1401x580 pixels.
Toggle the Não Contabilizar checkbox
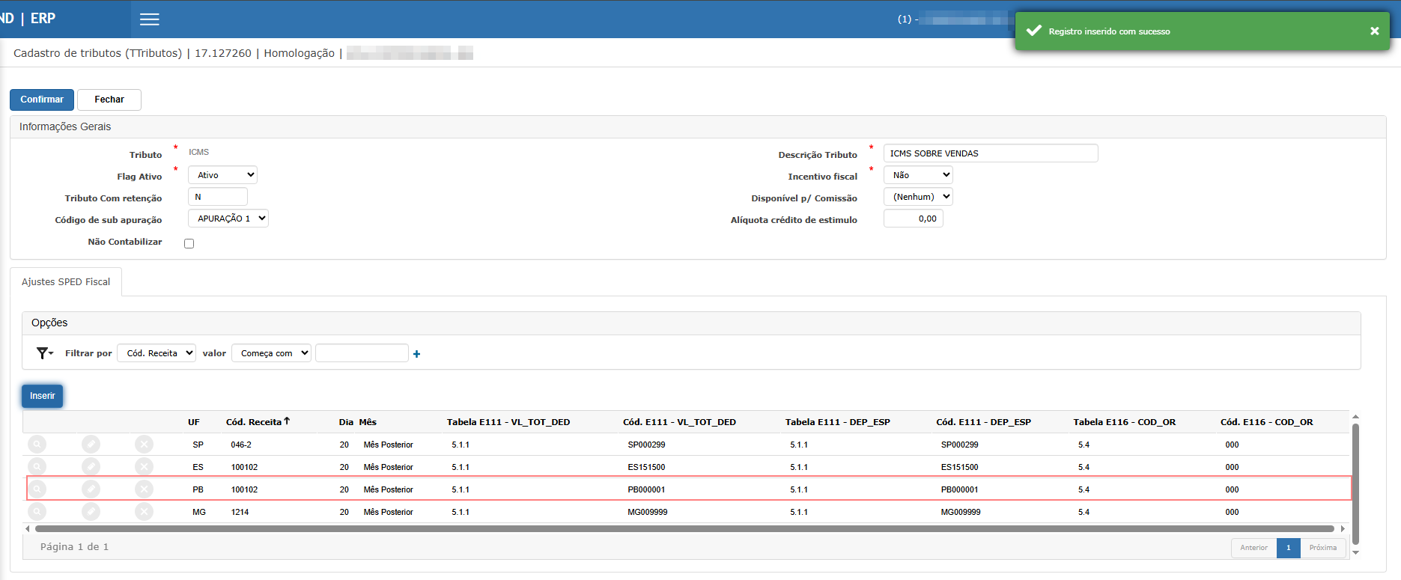click(x=189, y=243)
